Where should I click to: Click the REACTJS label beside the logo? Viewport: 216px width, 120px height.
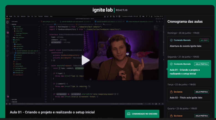[x=121, y=10]
